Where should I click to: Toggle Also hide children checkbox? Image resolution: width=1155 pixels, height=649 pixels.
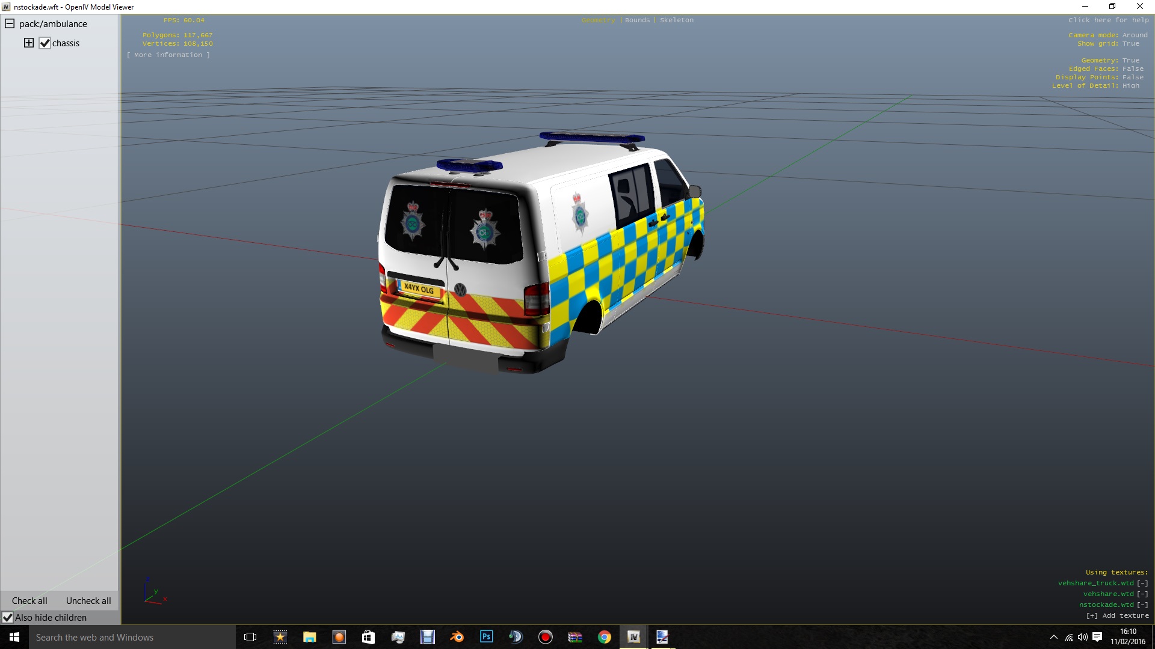pos(8,618)
